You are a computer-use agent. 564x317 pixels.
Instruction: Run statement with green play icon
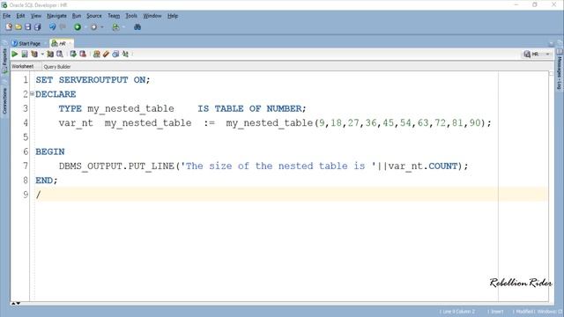click(x=15, y=55)
